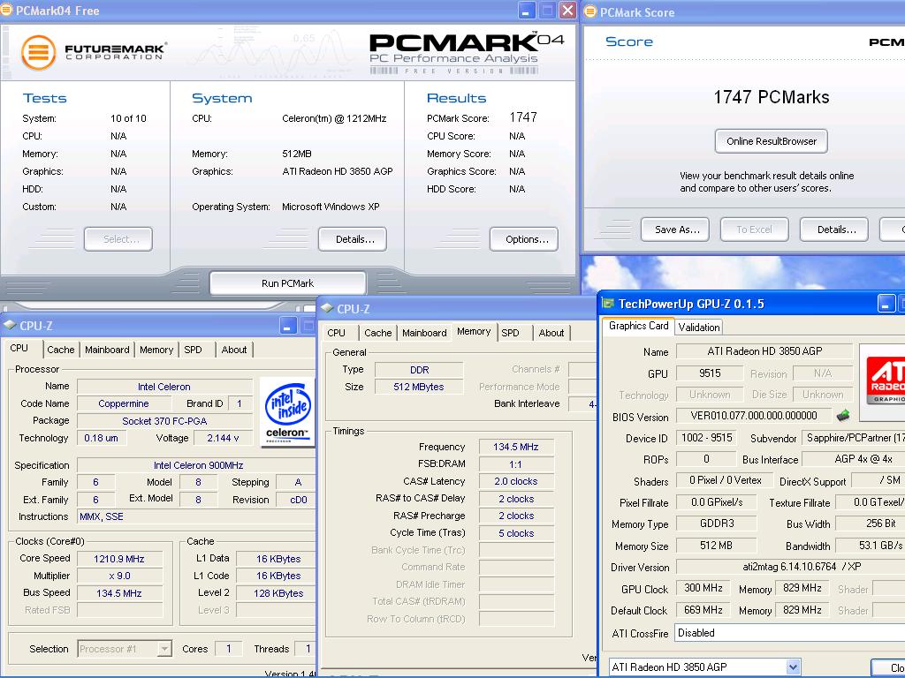Click the Memory-tab CPU-Z window title icon
Image resolution: width=905 pixels, height=678 pixels.
pos(327,308)
